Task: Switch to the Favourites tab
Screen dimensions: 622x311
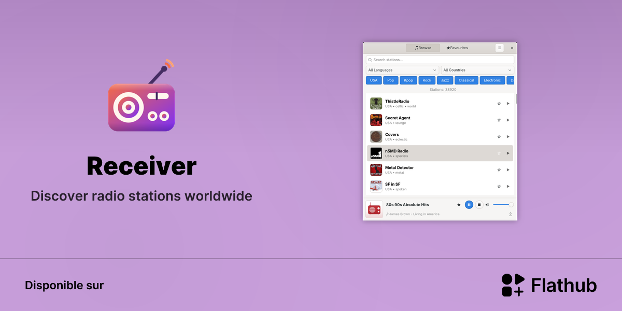Action: click(x=457, y=48)
